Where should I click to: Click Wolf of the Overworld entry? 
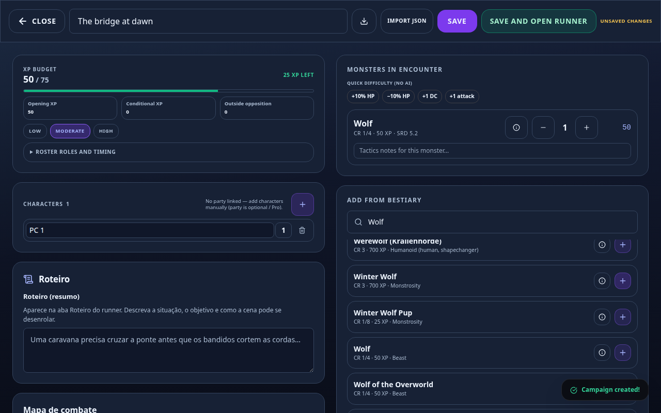[x=492, y=389]
